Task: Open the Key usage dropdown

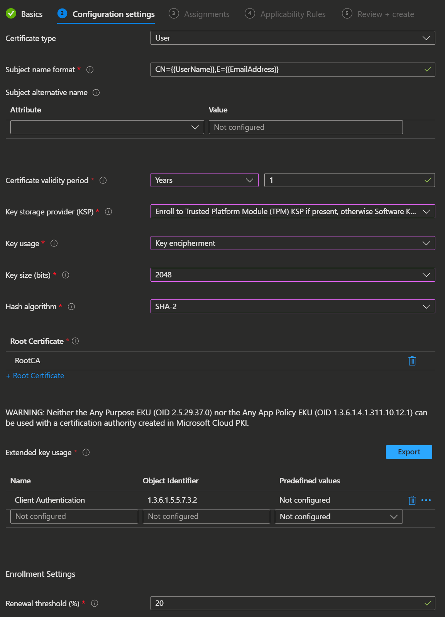Action: coord(293,243)
